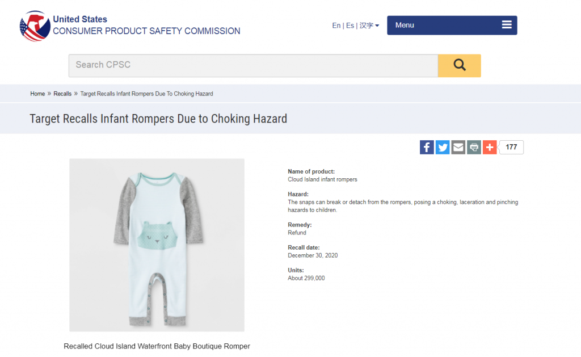Select En as the site language
Viewport: 581px width, 357px height.
coord(336,25)
